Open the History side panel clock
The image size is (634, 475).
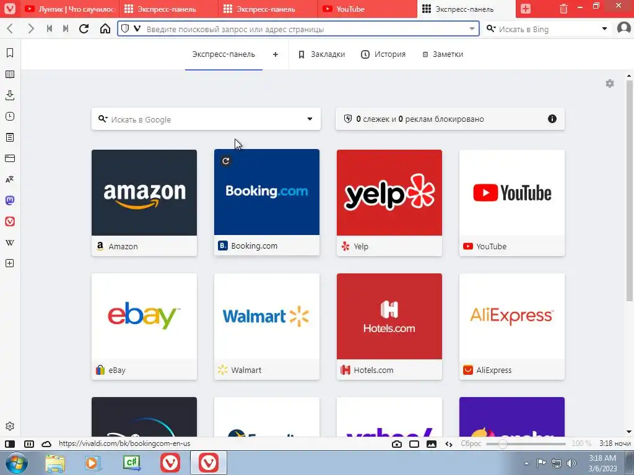(x=10, y=116)
